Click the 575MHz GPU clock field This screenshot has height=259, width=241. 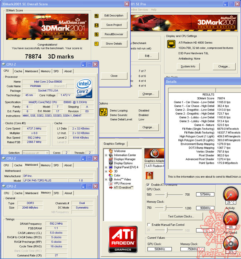click(x=205, y=195)
